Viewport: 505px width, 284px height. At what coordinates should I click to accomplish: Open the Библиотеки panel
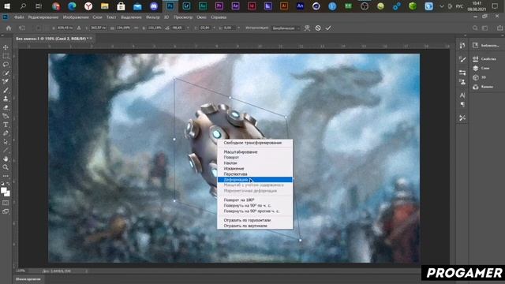(x=486, y=46)
